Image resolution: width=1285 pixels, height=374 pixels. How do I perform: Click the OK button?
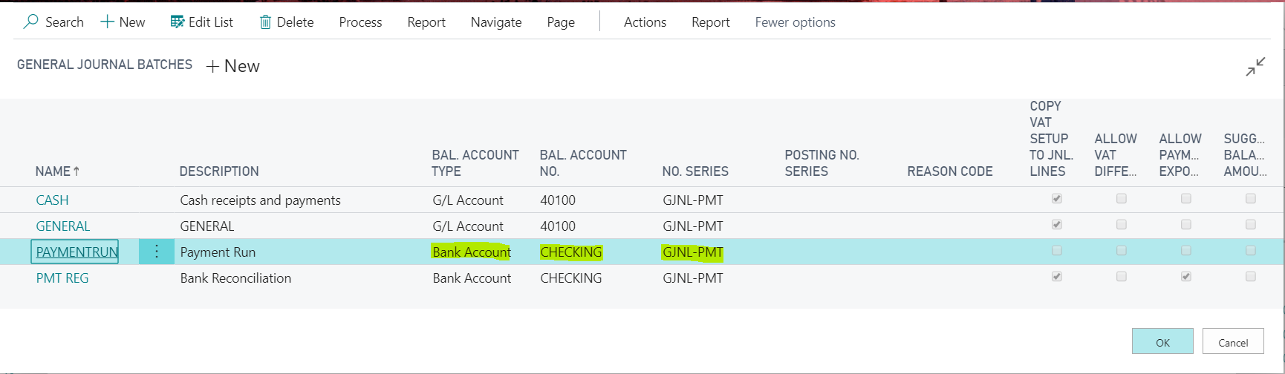tap(1162, 342)
